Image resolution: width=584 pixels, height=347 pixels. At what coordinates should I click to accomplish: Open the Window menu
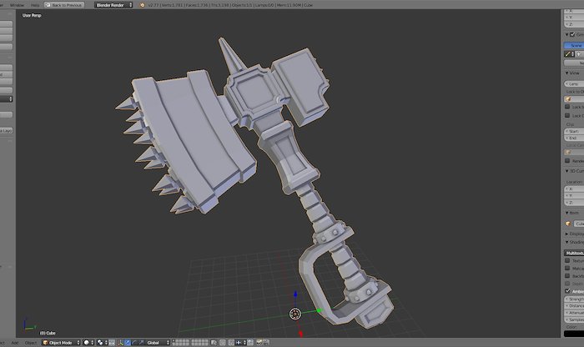[x=17, y=4]
